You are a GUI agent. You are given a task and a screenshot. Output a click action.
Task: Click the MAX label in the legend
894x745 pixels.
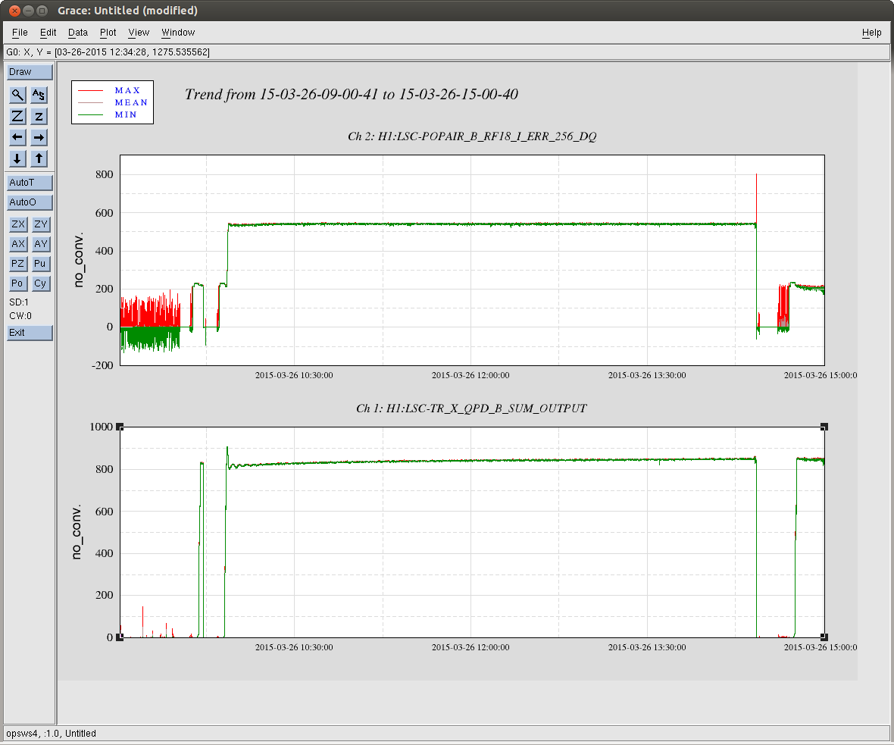click(x=127, y=91)
